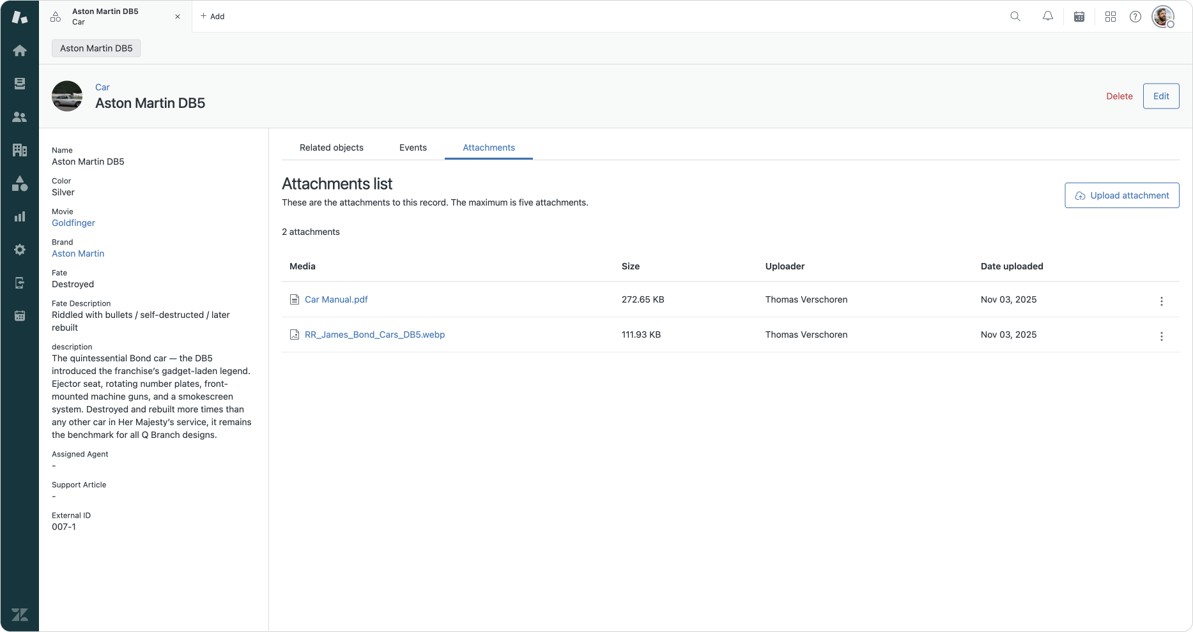Click the Car object type link
Screen dimensions: 1193x632
102,87
